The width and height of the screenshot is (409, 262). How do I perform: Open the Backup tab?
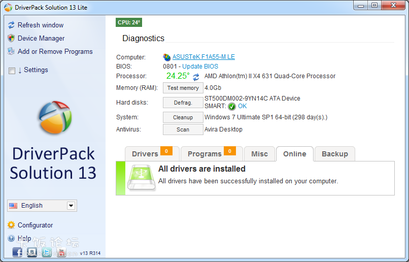click(335, 154)
